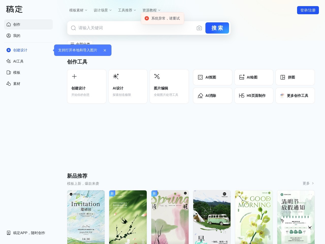Open the green van camping template thumbnail

(212, 217)
